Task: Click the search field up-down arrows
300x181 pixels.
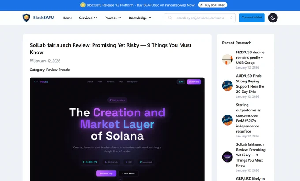Action: pos(231,18)
